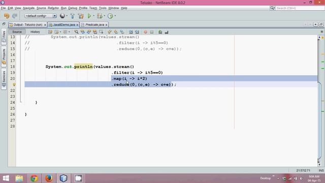Image resolution: width=325 pixels, height=183 pixels.
Task: Click the Undo toolbar icon
Action: pos(7,16)
